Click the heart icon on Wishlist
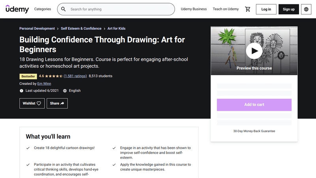 pyautogui.click(x=39, y=103)
